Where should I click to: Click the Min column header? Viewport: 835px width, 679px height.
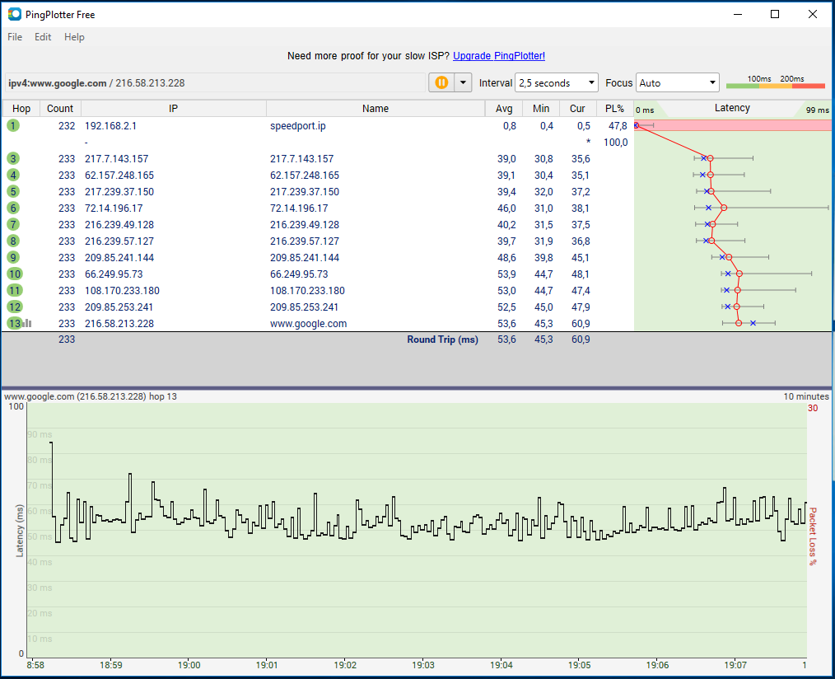(541, 109)
